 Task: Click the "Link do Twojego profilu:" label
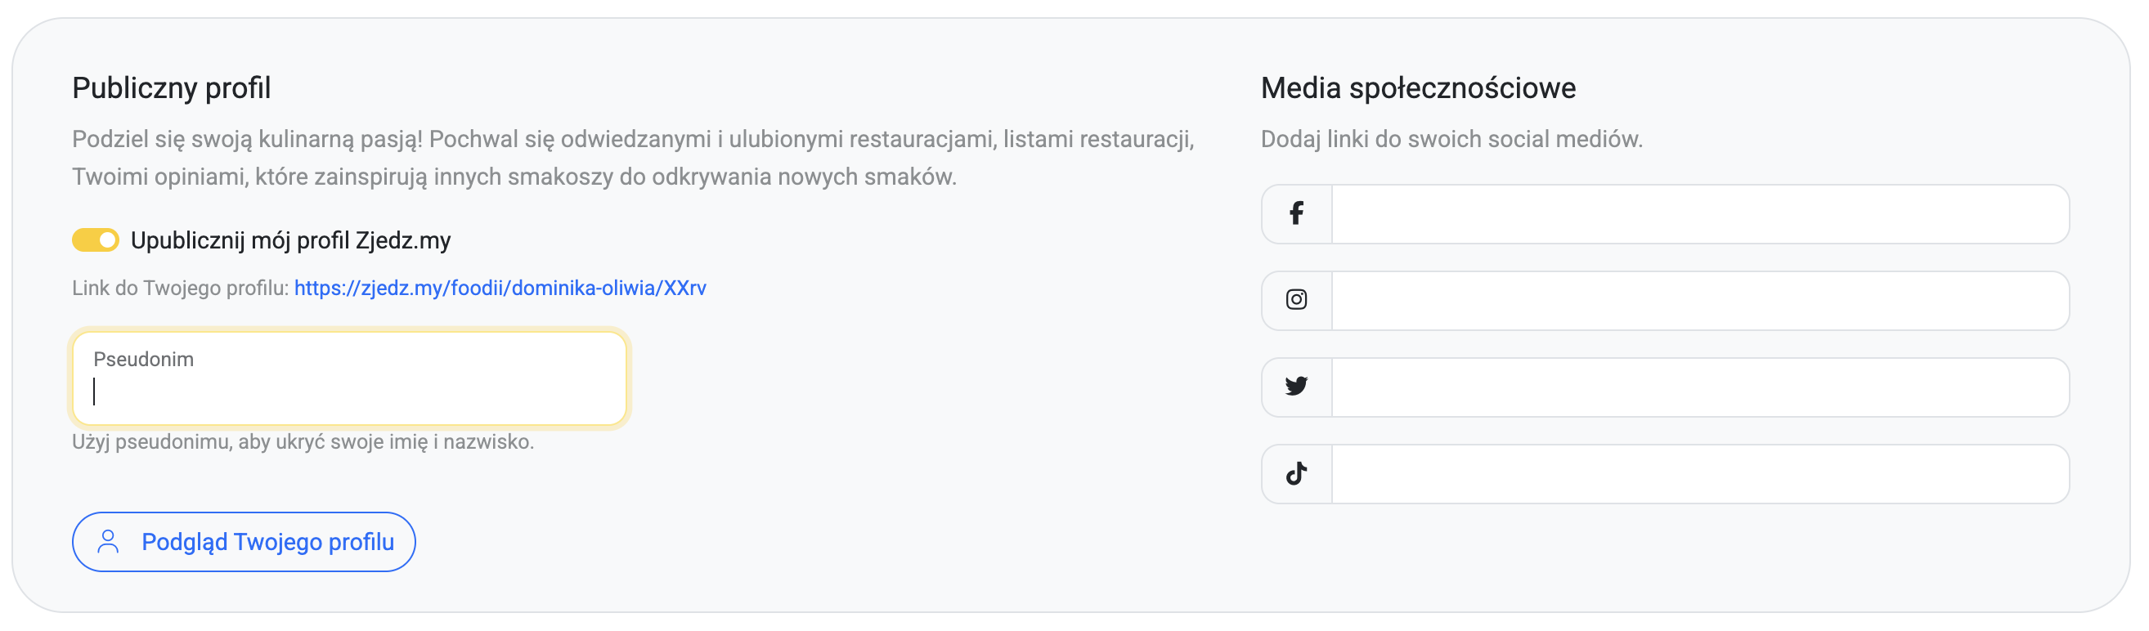180,289
